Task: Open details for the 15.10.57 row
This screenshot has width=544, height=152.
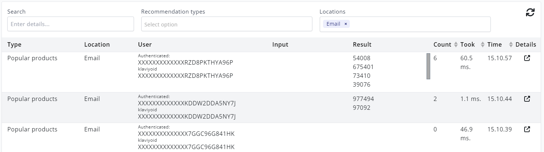Action: (527, 58)
